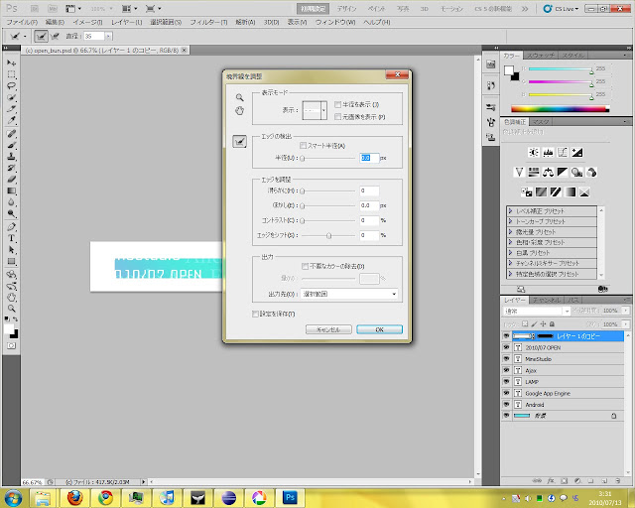635x508 pixels.
Task: Add a Vibrance adjustment (triangle icon)
Action: click(x=519, y=173)
